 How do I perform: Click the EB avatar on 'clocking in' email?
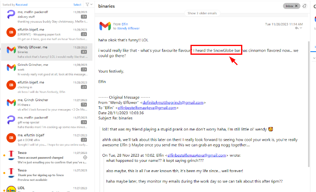tap(11, 85)
